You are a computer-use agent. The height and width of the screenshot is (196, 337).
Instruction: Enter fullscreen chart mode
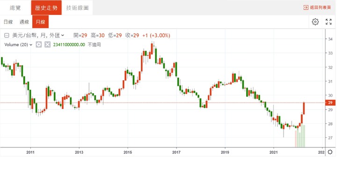329,21
